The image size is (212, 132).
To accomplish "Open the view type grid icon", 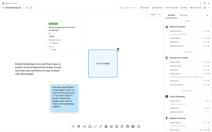I will click(3, 8).
